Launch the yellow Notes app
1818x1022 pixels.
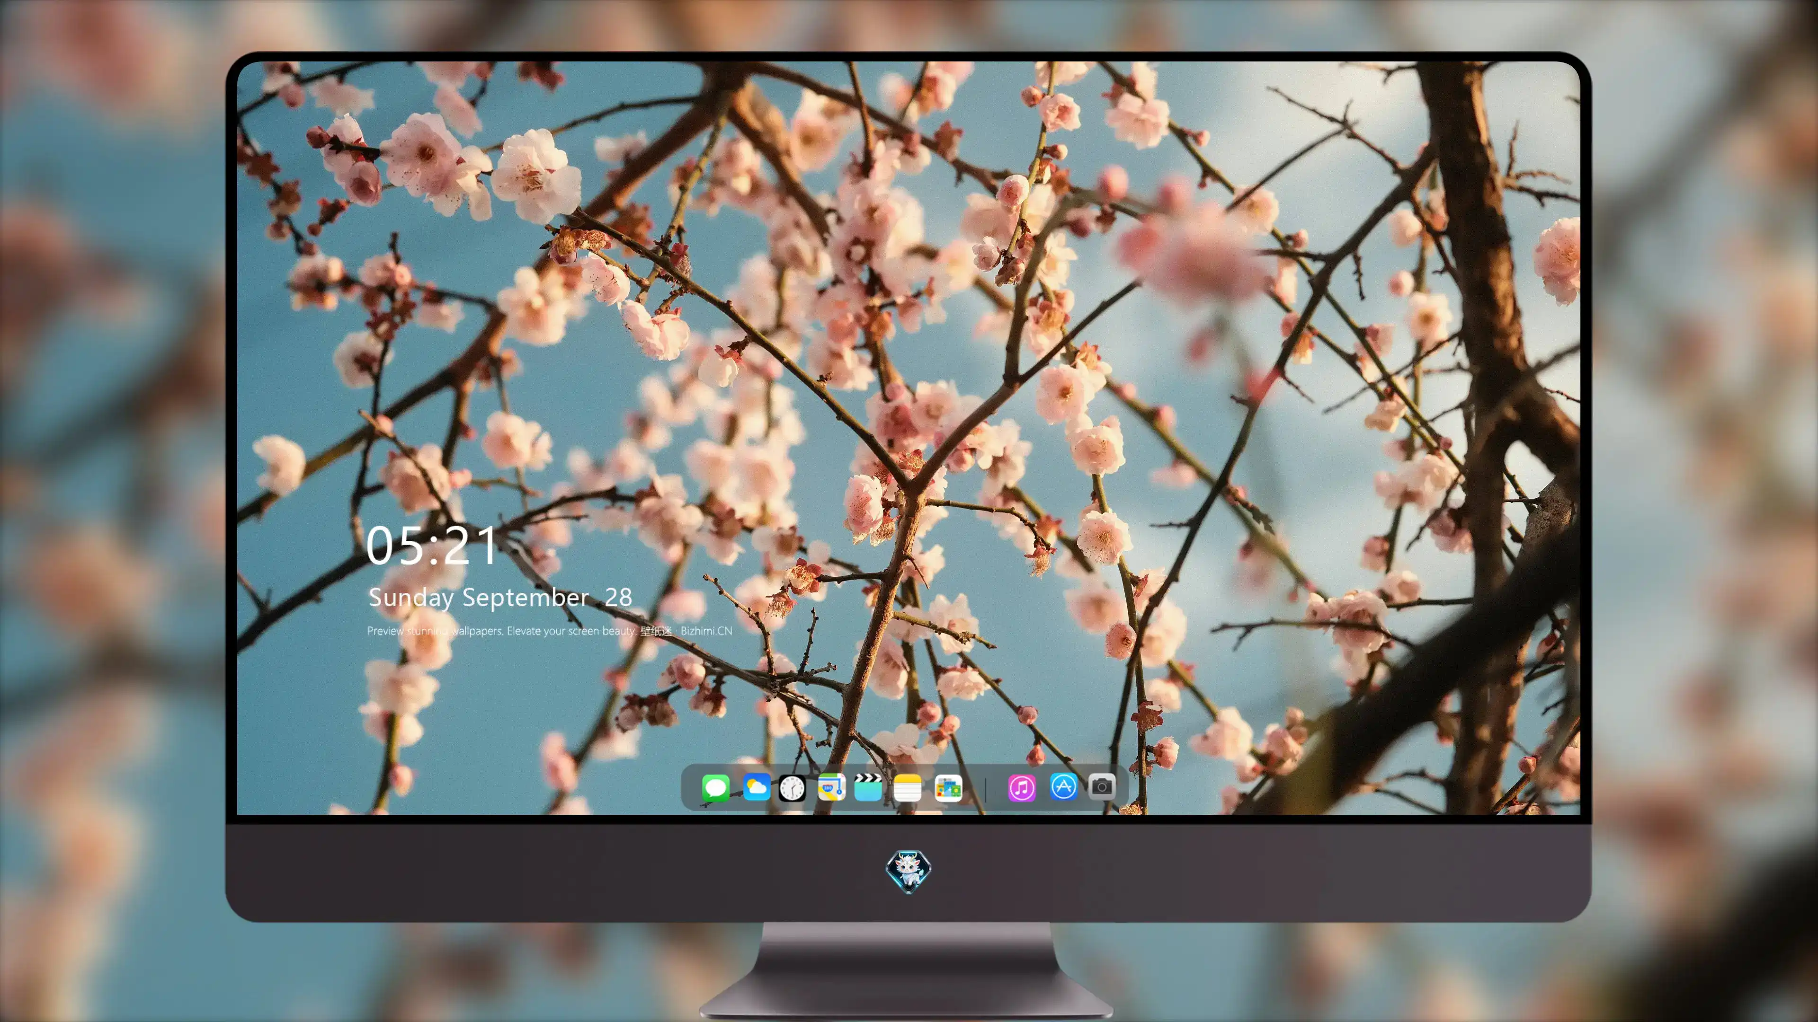(908, 788)
